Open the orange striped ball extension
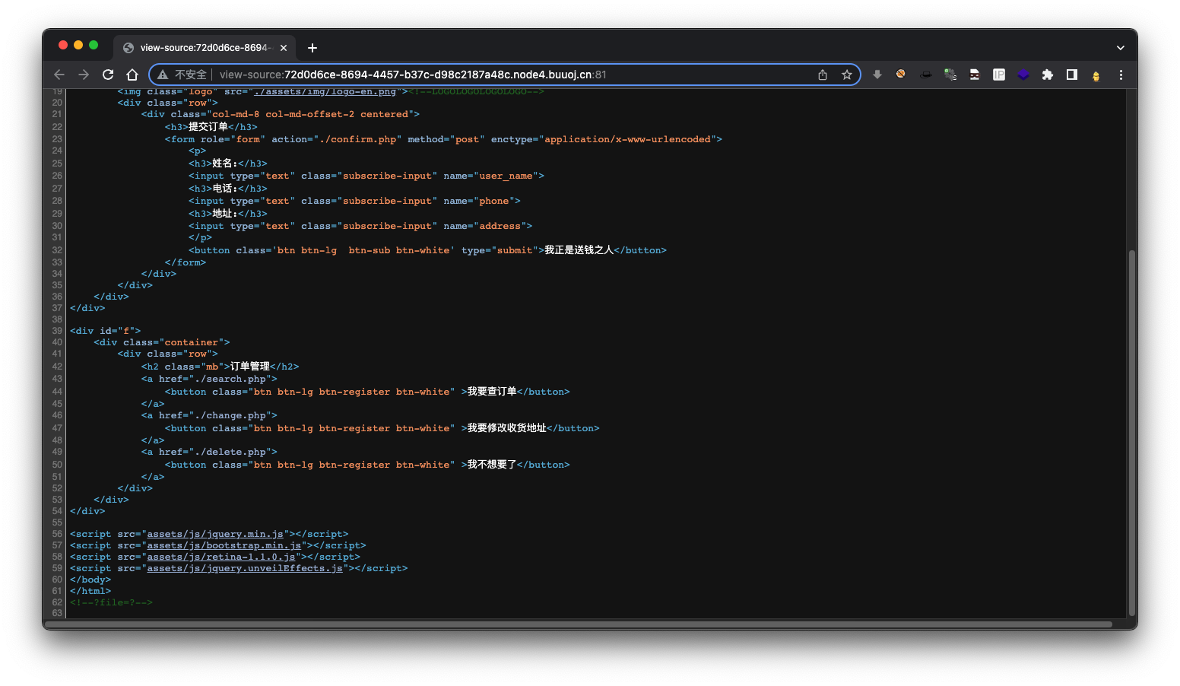The height and width of the screenshot is (686, 1180). click(901, 75)
